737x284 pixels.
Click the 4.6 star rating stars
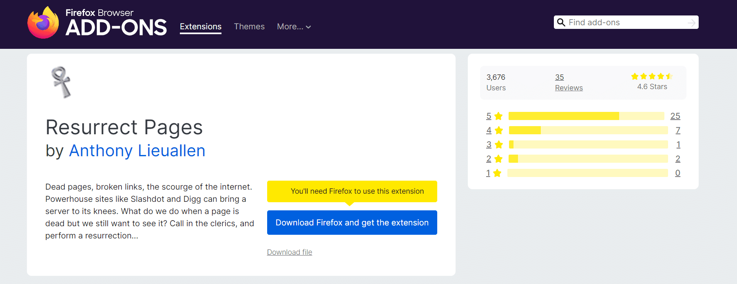[651, 76]
